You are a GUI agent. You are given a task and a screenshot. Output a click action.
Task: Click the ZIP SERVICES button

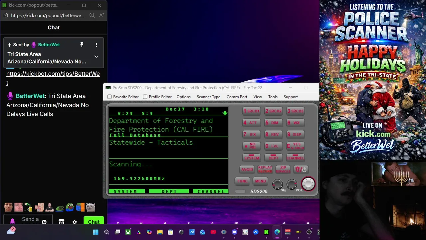click(283, 169)
